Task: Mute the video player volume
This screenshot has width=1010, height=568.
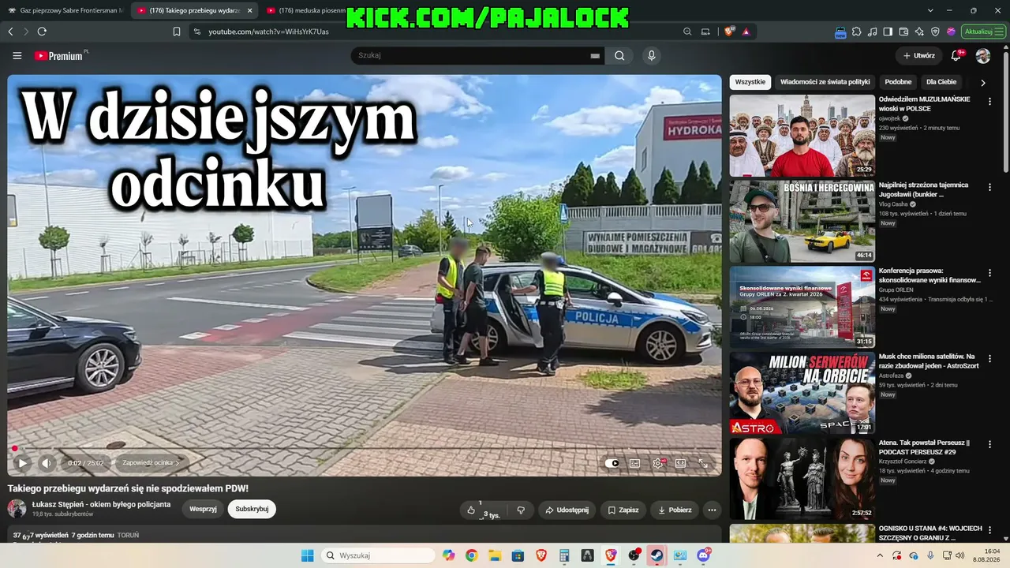Action: click(47, 463)
